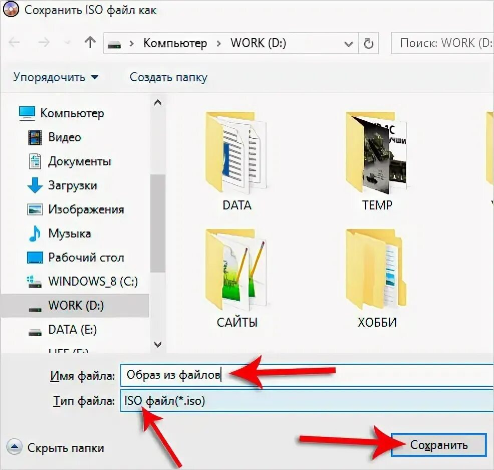Image resolution: width=494 pixels, height=470 pixels.
Task: Click Сохранить to save the ISO
Action: click(x=438, y=445)
